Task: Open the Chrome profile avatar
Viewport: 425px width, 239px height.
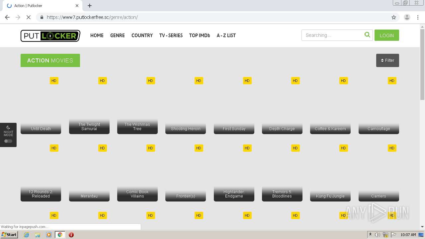Action: [x=407, y=17]
